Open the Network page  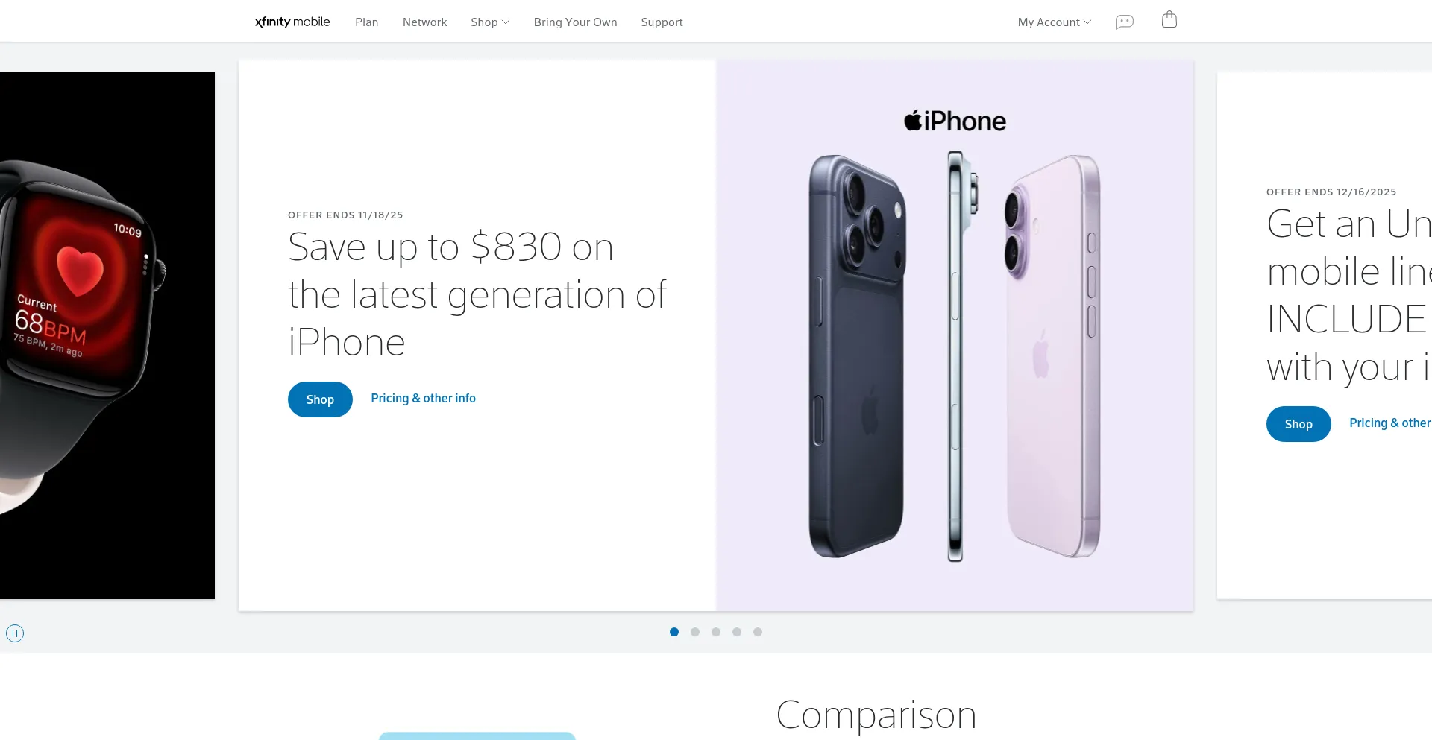424,22
